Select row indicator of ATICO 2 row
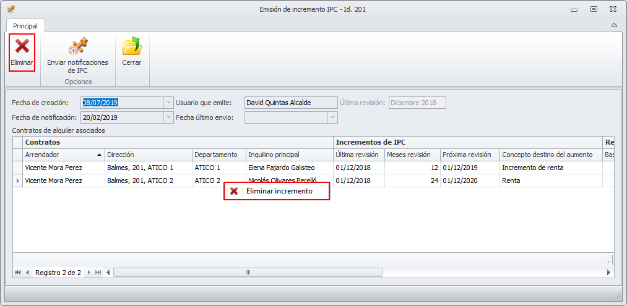Image resolution: width=627 pixels, height=306 pixels. 17,181
